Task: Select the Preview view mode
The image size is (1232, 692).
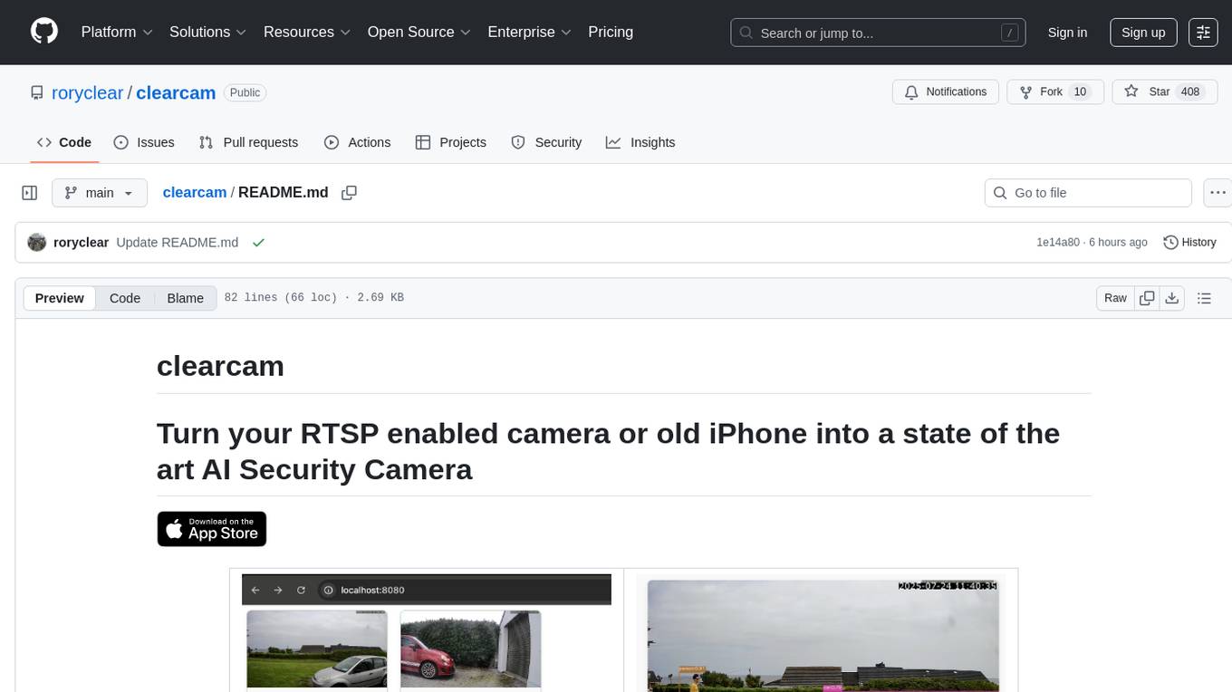Action: coord(60,298)
